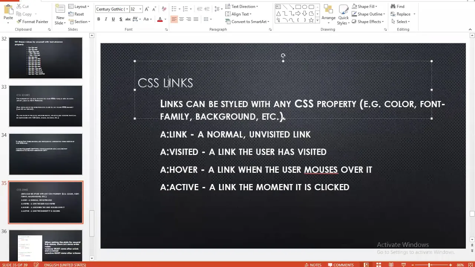This screenshot has height=267, width=475.
Task: Clear all formatting eraser icon
Action: (x=164, y=9)
